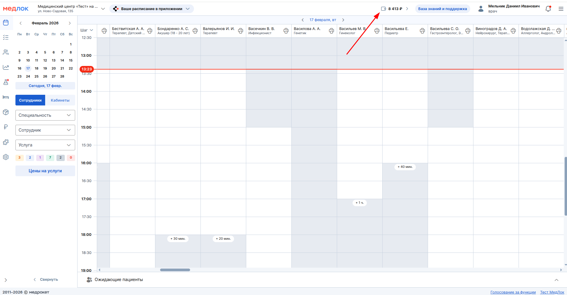Image resolution: width=567 pixels, height=295 pixels.
Task: Expand the Ожидающие пациенты panel
Action: point(556,280)
